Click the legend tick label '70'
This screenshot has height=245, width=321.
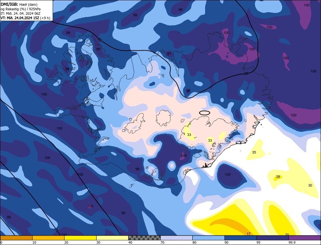click(x=162, y=242)
